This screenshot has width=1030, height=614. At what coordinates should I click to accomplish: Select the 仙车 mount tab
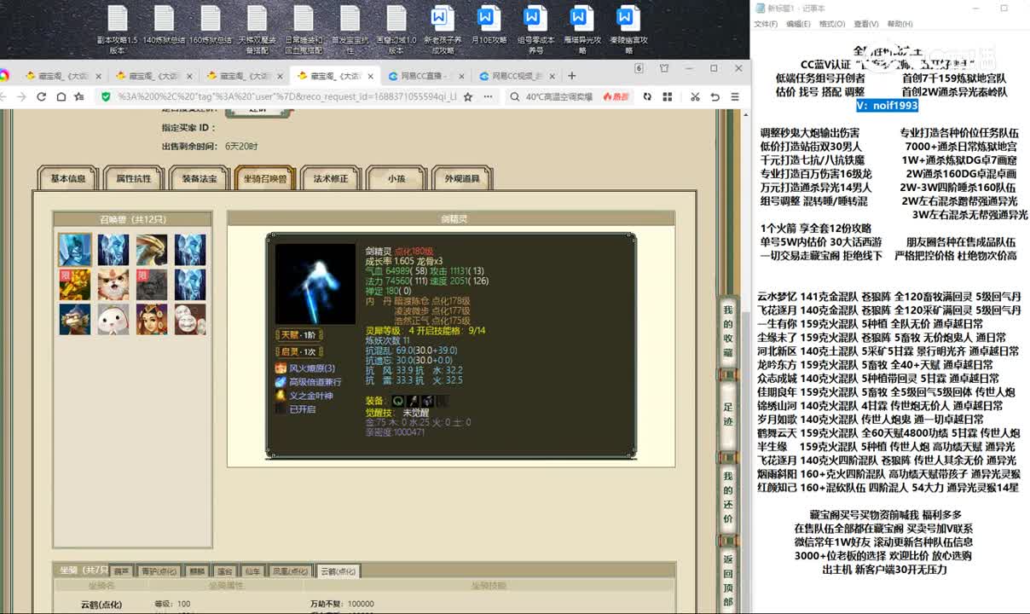[252, 571]
